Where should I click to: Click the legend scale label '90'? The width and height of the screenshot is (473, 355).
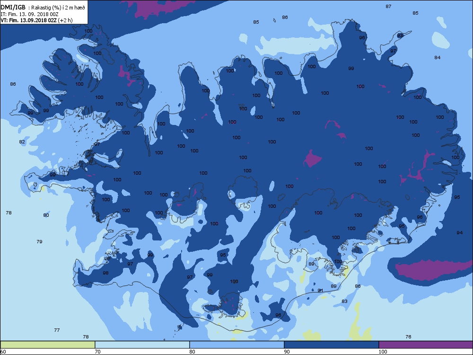[x=287, y=352]
